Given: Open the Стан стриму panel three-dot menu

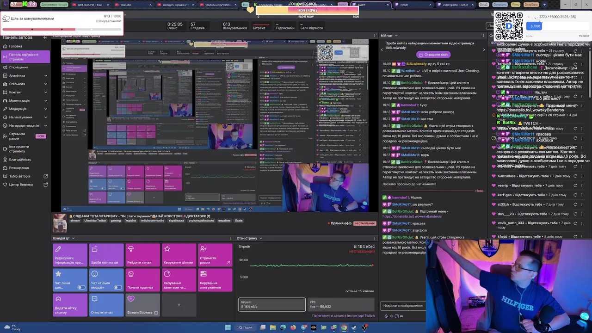Looking at the screenshot, I should coord(374,238).
